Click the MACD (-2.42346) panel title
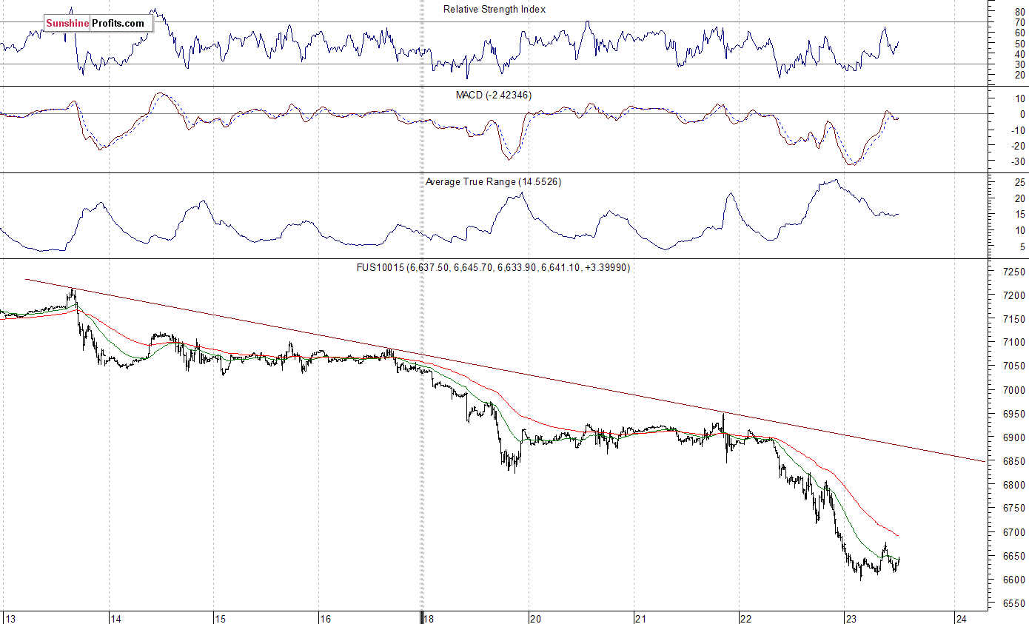Viewport: 1029px width, 624px height. [x=493, y=95]
